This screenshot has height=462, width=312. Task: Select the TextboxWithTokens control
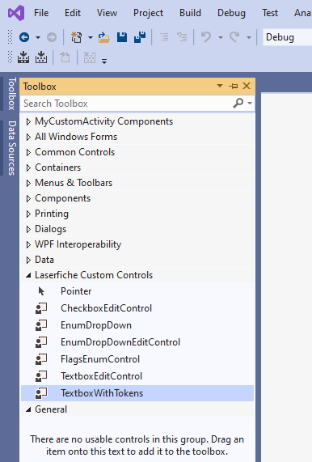(137, 393)
